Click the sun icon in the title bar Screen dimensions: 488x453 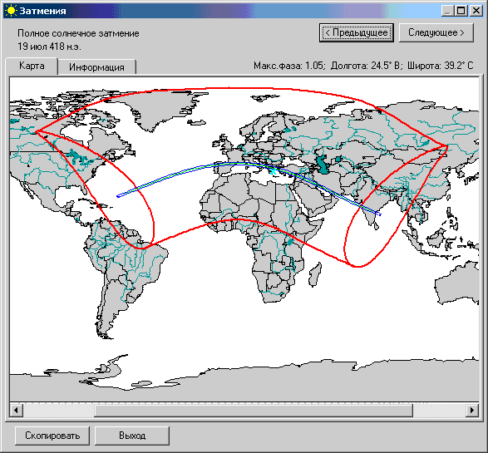click(x=11, y=11)
